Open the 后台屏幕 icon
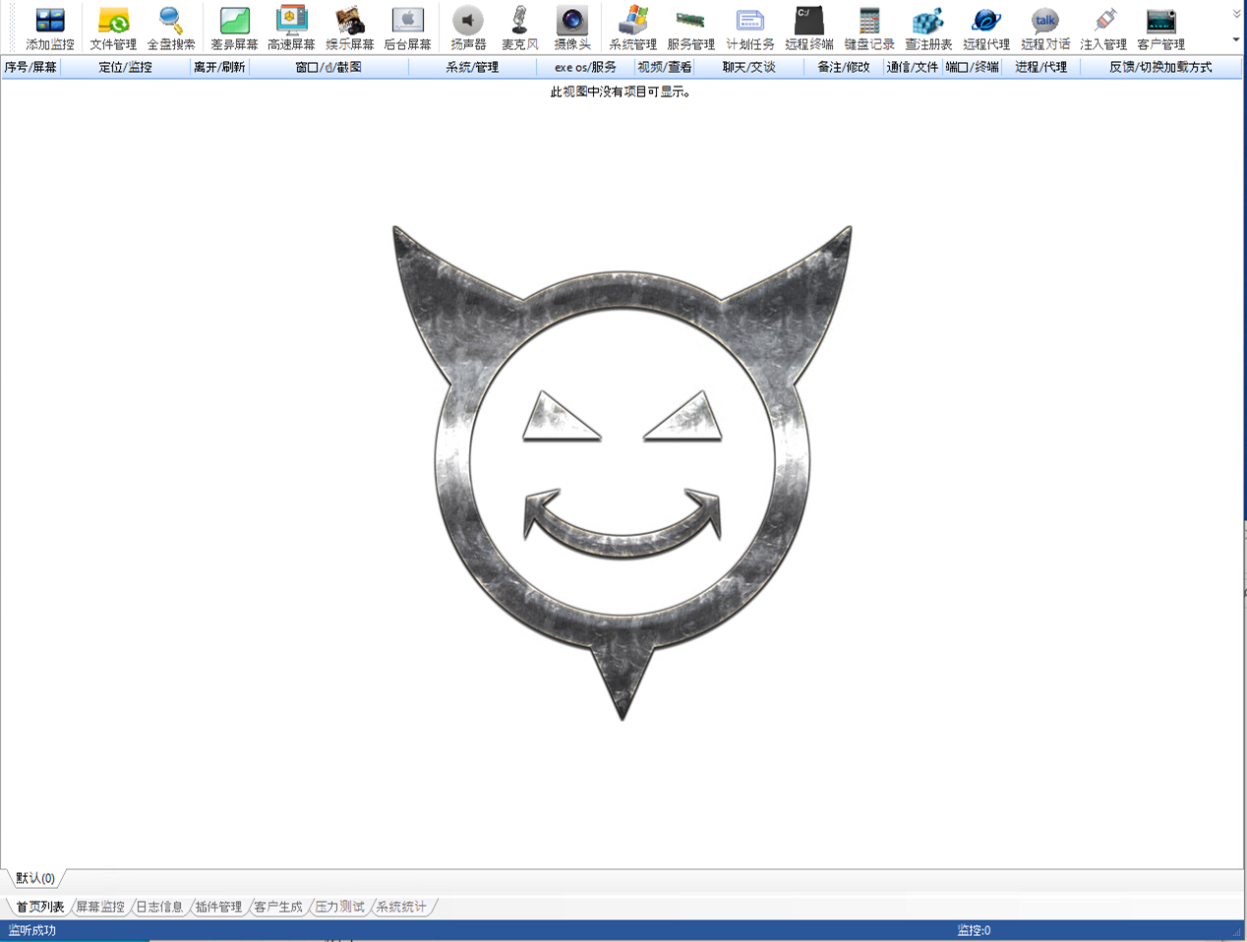The width and height of the screenshot is (1247, 942). (407, 29)
